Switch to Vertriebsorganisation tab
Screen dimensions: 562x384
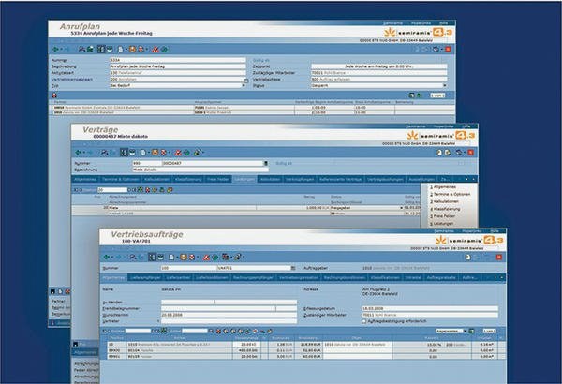(x=299, y=277)
